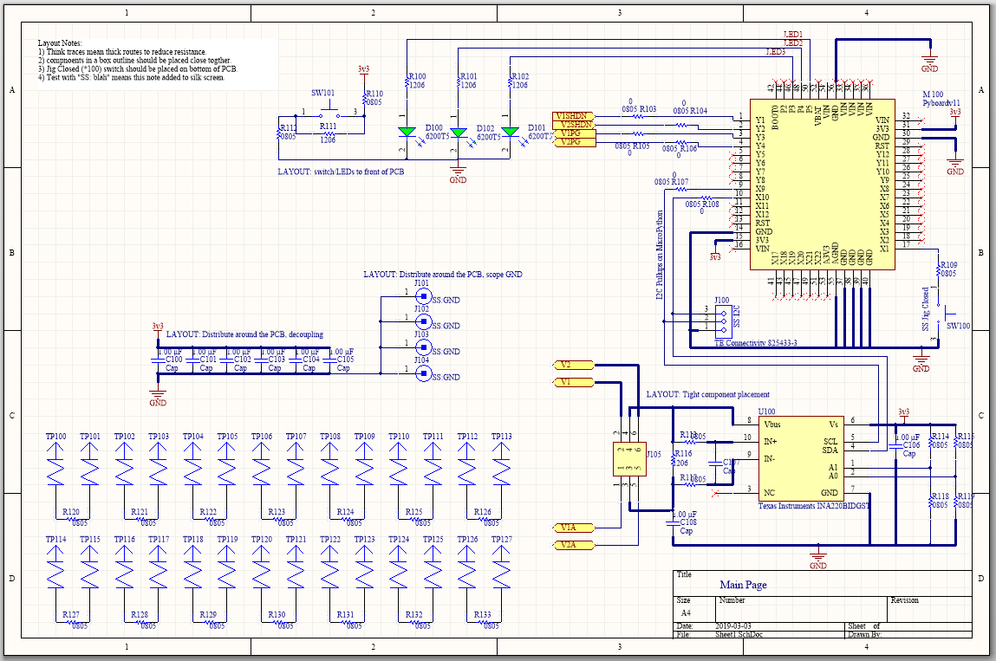
Task: Click the LED1 net label
Action: 793,35
